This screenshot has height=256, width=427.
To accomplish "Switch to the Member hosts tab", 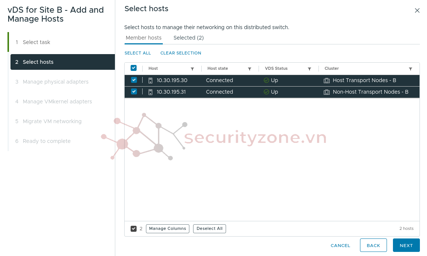I will click(144, 38).
